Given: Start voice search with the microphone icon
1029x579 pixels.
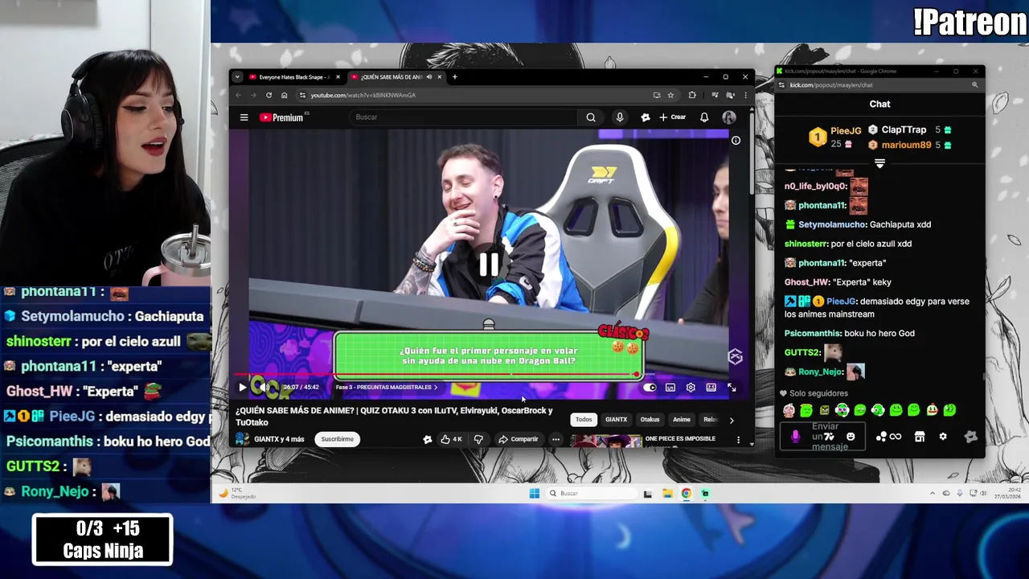Looking at the screenshot, I should coord(619,117).
